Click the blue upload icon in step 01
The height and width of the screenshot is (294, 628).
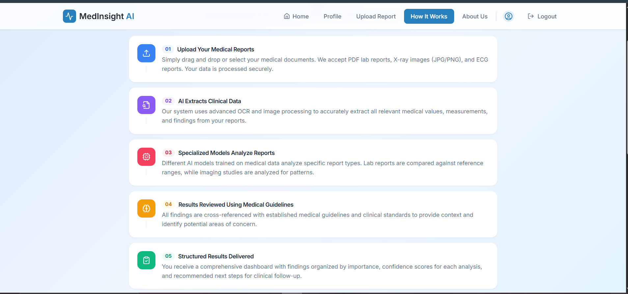tap(146, 53)
